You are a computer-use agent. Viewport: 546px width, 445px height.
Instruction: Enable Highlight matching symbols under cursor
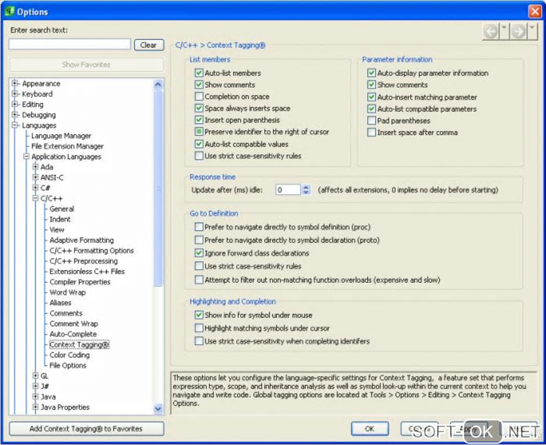pyautogui.click(x=199, y=328)
